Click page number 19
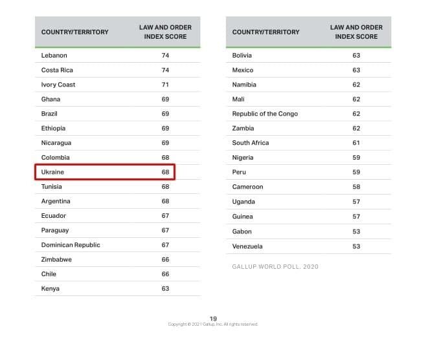 [214, 318]
